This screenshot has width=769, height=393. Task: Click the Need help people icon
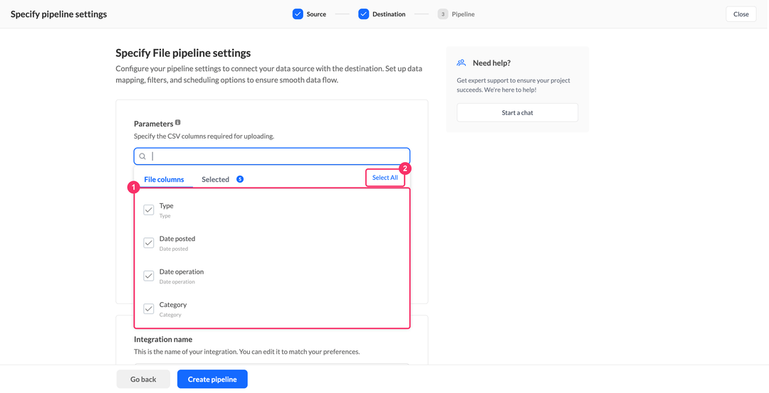[461, 63]
